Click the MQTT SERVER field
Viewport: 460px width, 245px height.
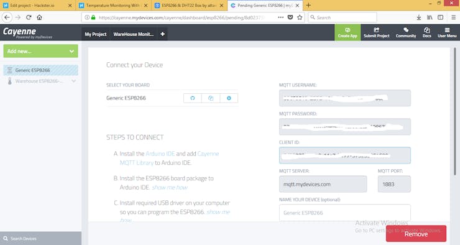[x=323, y=184]
